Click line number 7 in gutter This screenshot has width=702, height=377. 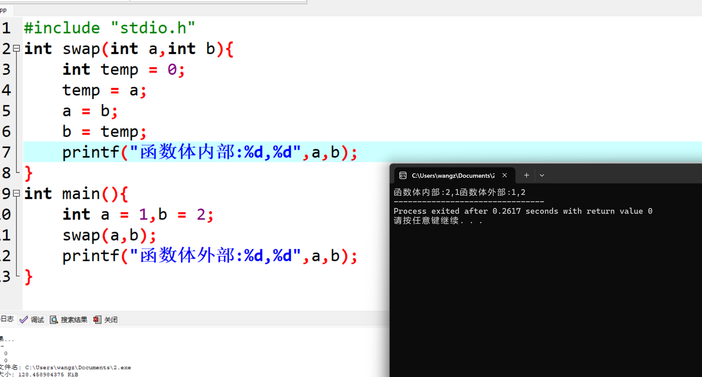coord(7,152)
